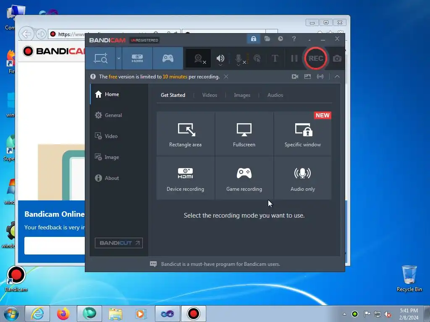Toggle the text overlay T icon
The image size is (430, 322).
pos(275,58)
